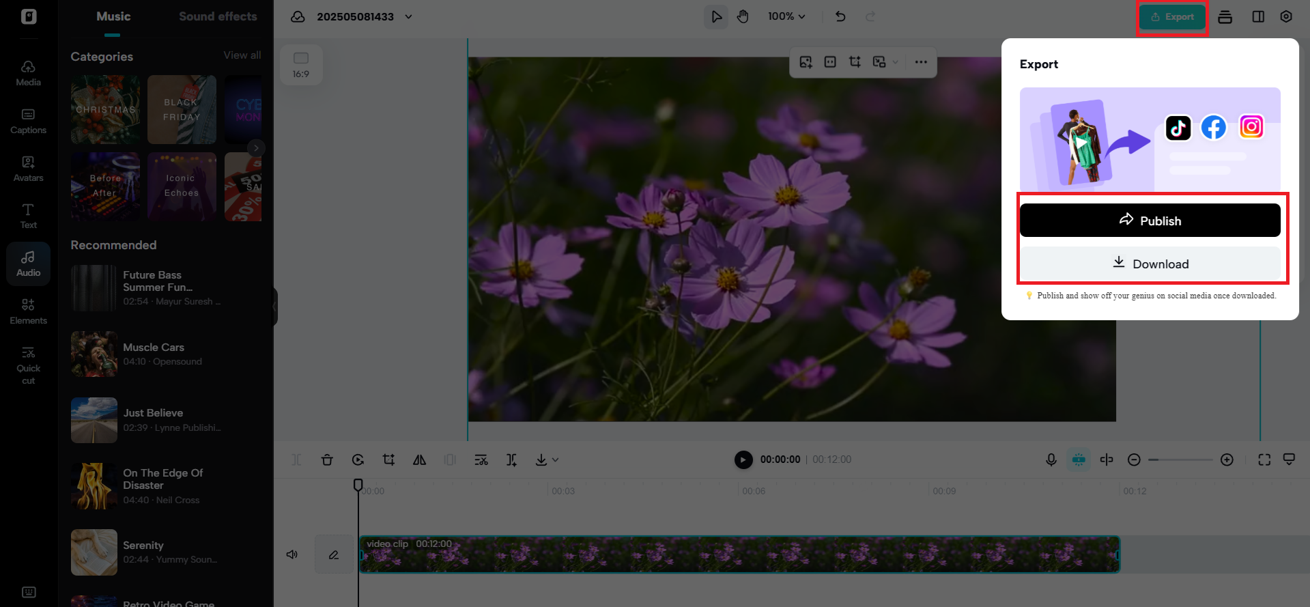
Task: Open the Media panel
Action: pos(28,73)
